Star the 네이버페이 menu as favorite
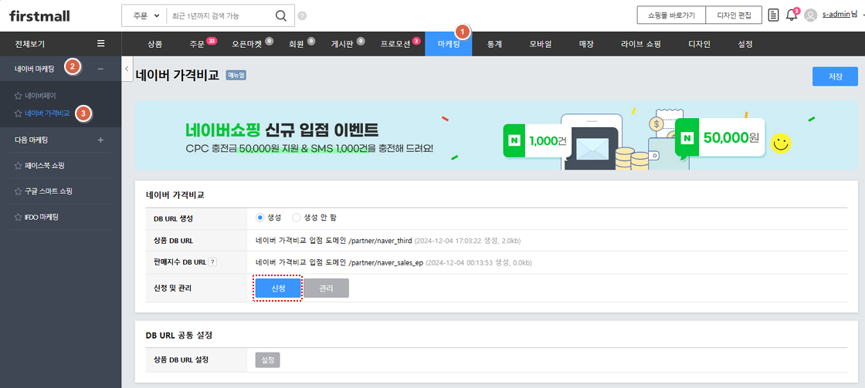Screen dimensions: 865x388 coord(19,96)
